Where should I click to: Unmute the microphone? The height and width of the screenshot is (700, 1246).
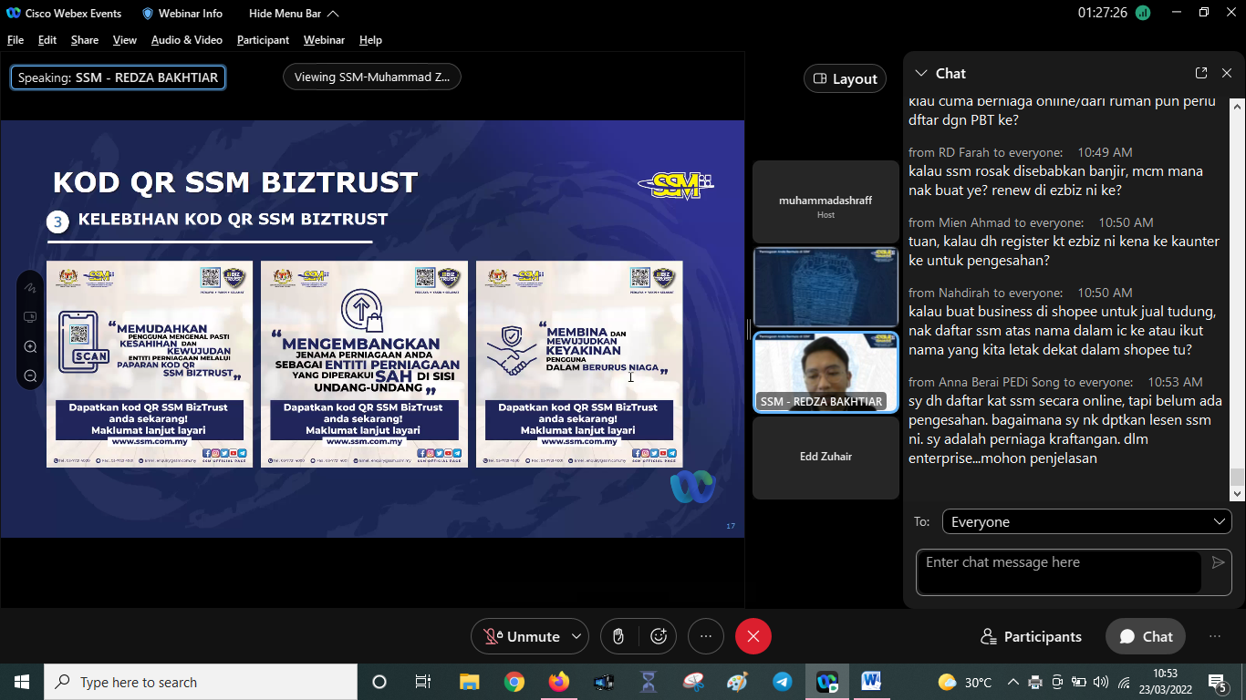[x=523, y=636]
